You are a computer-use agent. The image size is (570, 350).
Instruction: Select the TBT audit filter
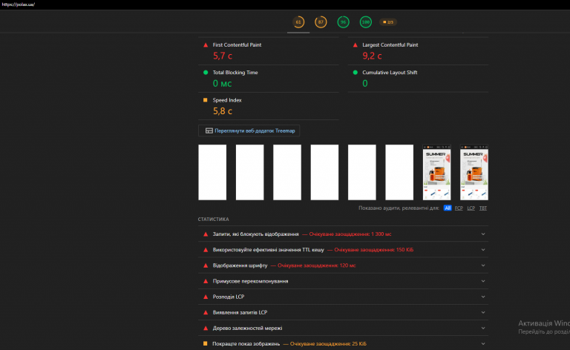coord(482,208)
